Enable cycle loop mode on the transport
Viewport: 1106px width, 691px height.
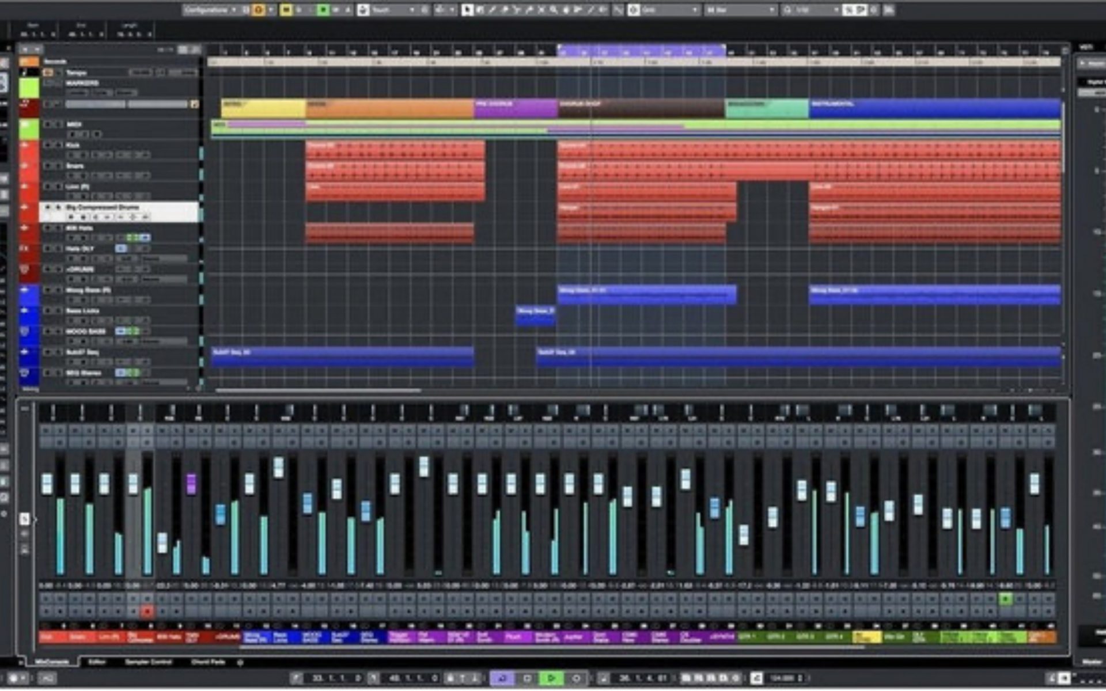pos(502,678)
